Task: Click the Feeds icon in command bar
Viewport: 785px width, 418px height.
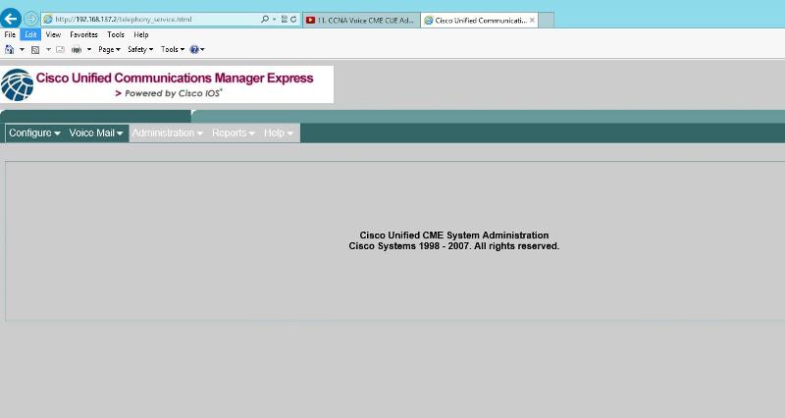Action: tap(35, 50)
